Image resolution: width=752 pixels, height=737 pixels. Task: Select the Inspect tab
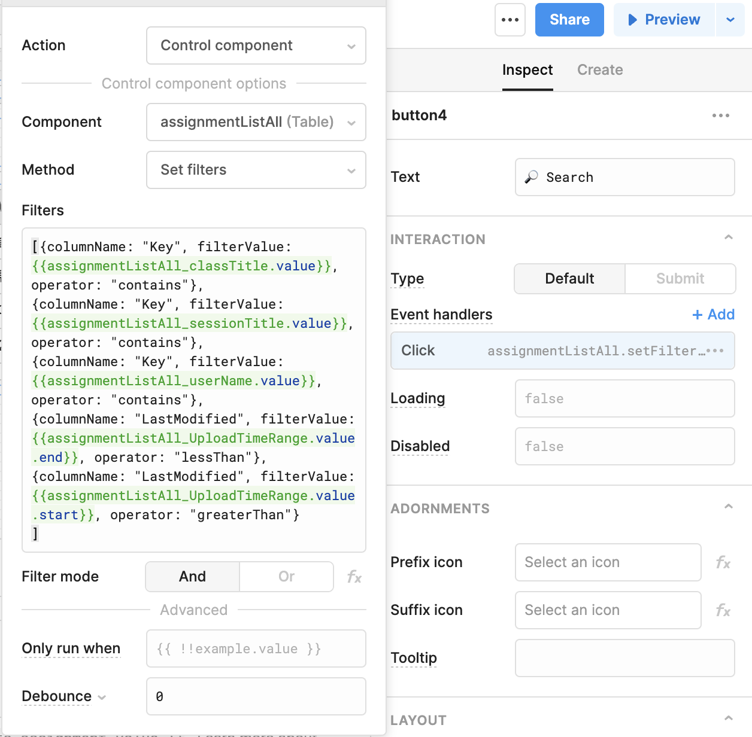527,70
